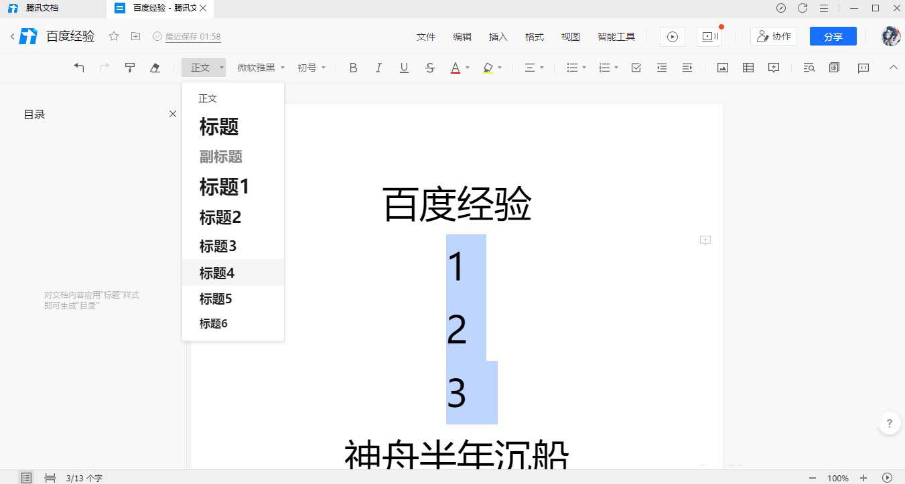Screen dimensions: 905x484
Task: Insert a table from the toolbar
Action: tap(748, 68)
